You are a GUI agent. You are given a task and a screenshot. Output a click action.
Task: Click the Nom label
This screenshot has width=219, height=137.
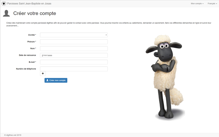point(33,49)
